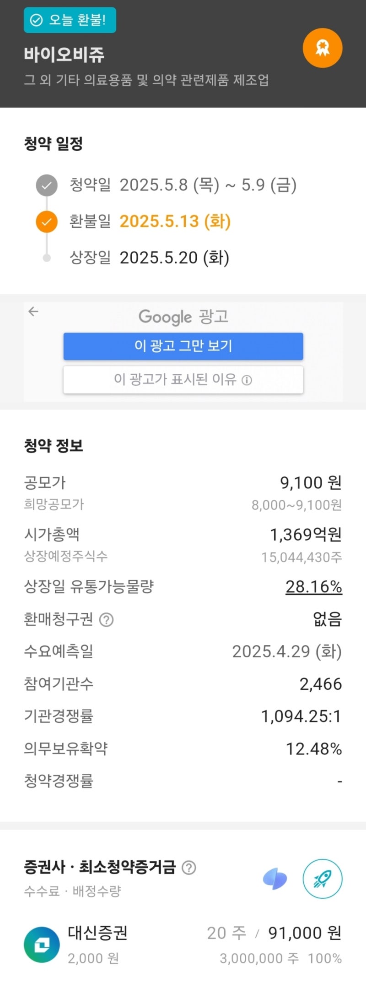Open the help icon next to 증권사 · 최소청약증거금
The image size is (366, 984).
(189, 868)
